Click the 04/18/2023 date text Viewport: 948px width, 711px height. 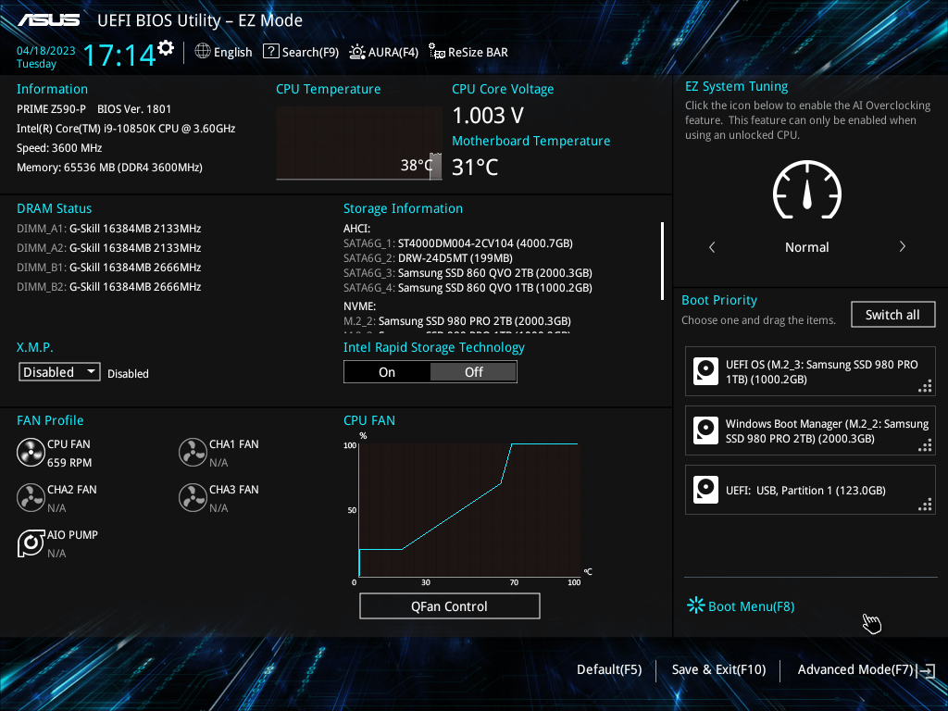coord(46,51)
